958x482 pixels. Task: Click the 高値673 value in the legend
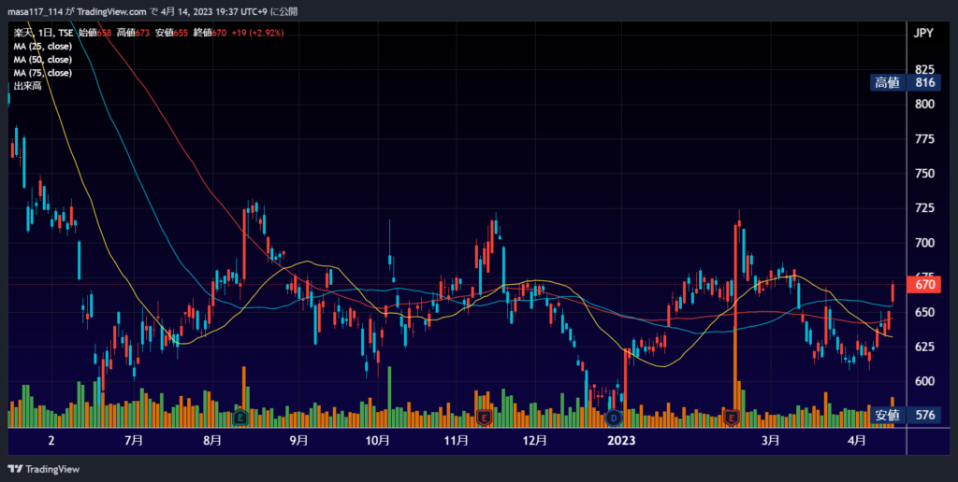click(x=133, y=33)
